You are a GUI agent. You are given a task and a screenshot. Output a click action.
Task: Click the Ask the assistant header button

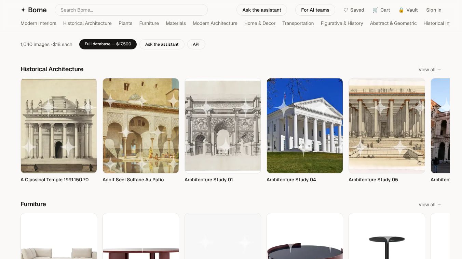pos(262,10)
